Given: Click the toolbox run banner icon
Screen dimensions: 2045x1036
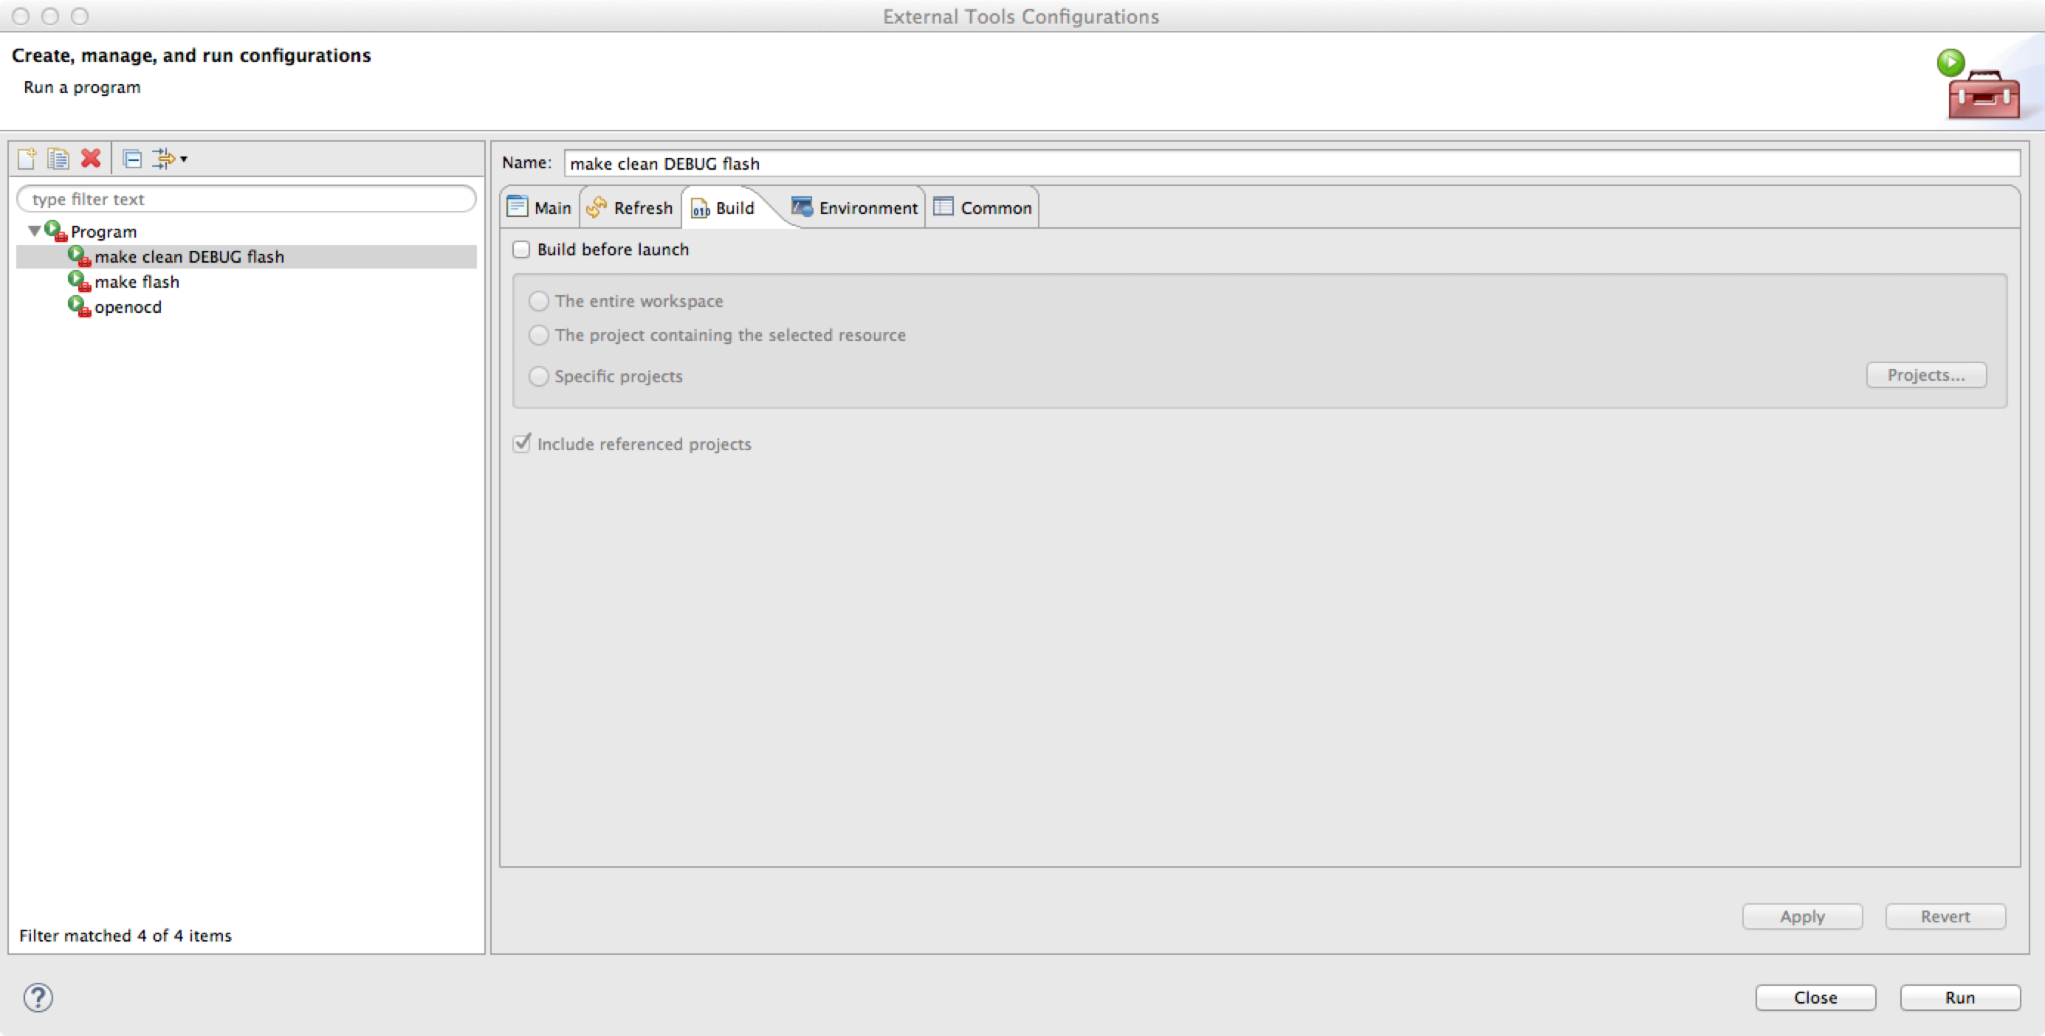Looking at the screenshot, I should (1980, 87).
